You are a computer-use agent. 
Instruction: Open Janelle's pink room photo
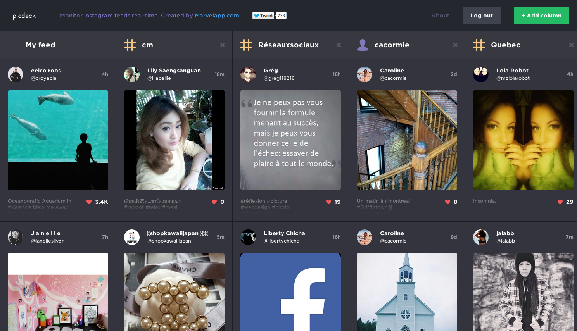58,292
